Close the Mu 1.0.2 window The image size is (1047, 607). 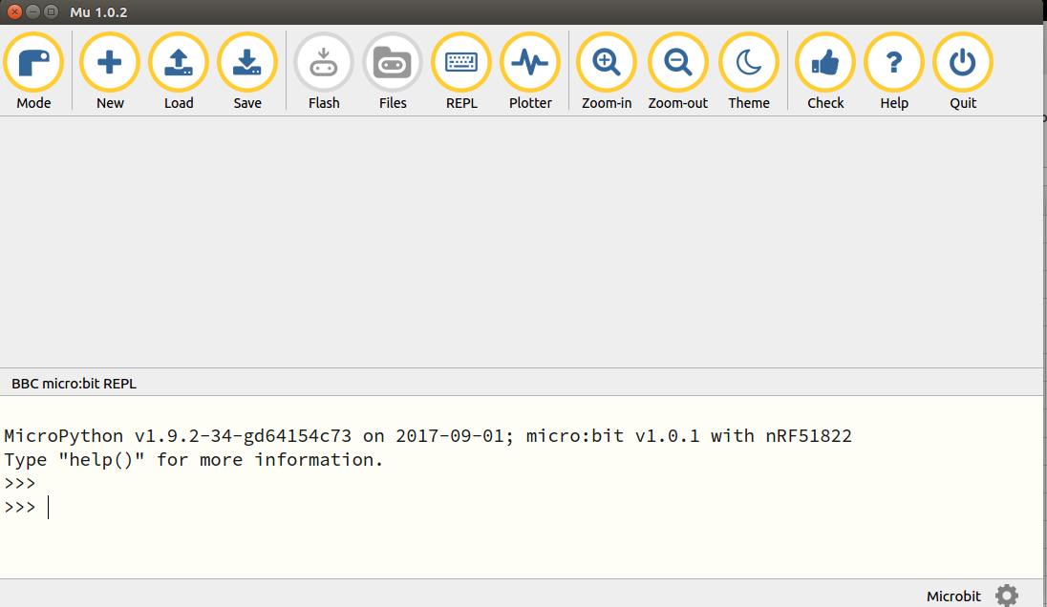(x=14, y=12)
